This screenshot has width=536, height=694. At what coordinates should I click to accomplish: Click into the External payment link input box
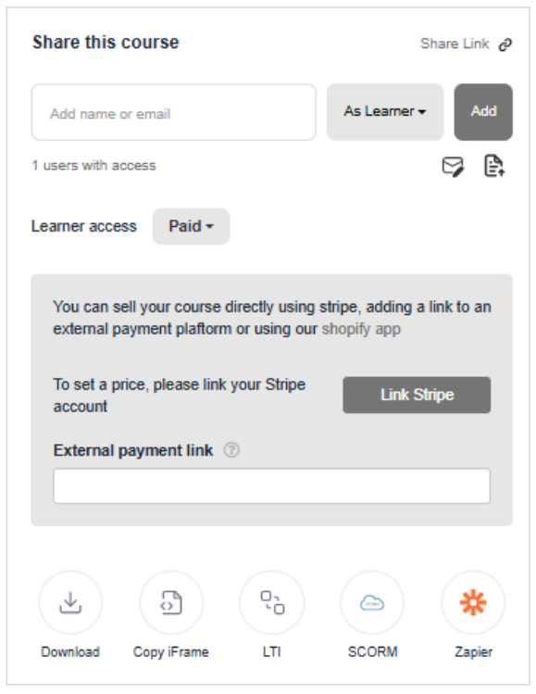(271, 486)
